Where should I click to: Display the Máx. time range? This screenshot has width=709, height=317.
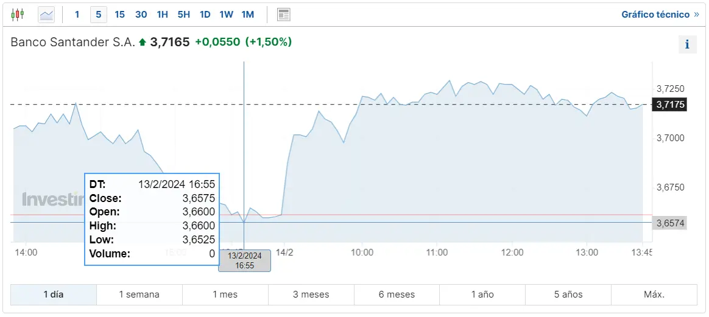click(654, 295)
